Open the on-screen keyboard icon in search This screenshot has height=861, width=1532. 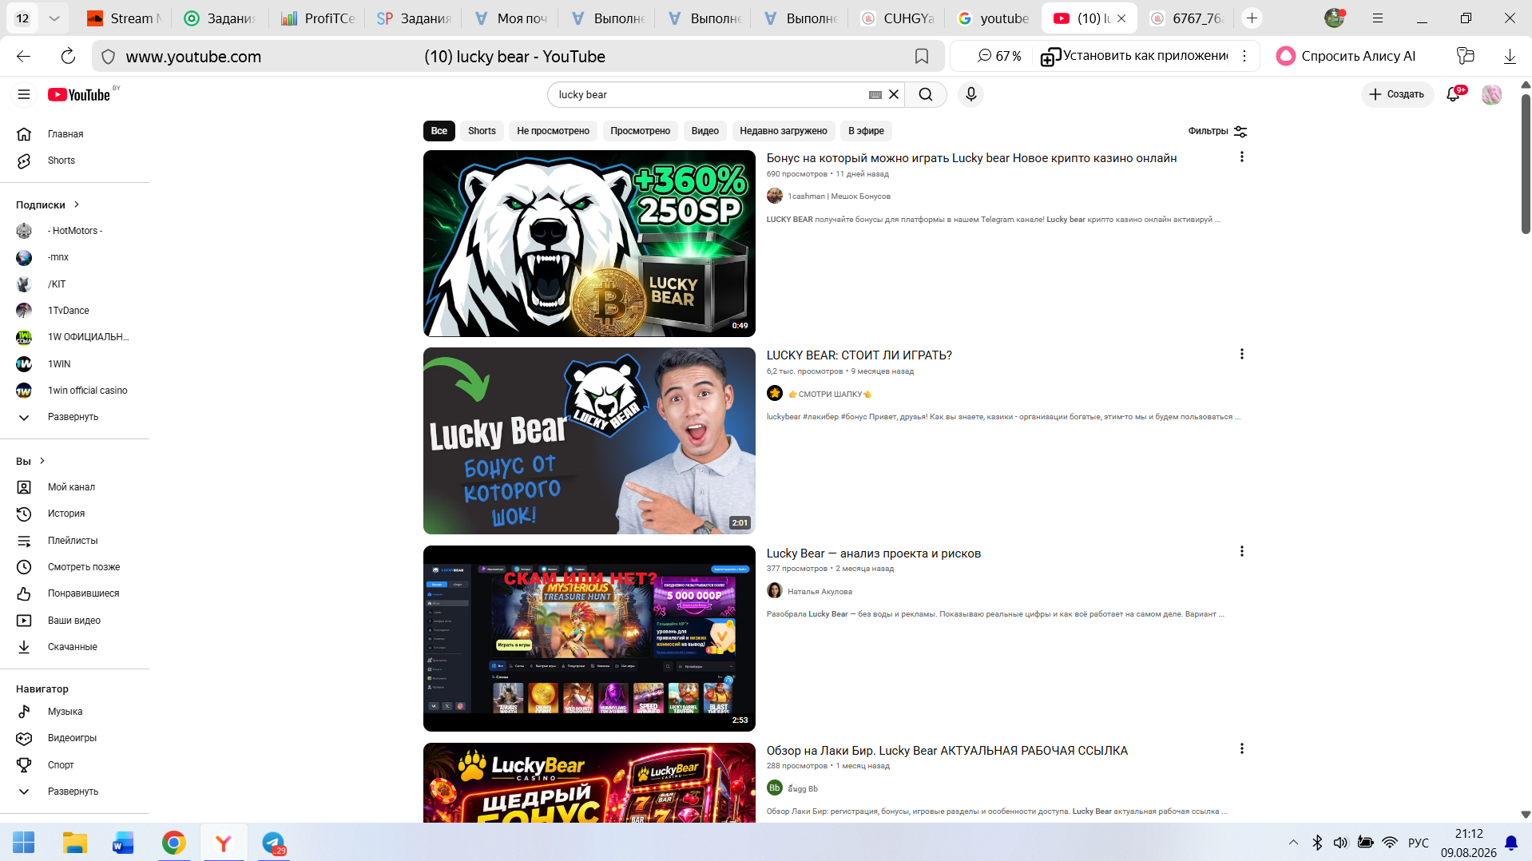[x=875, y=94]
